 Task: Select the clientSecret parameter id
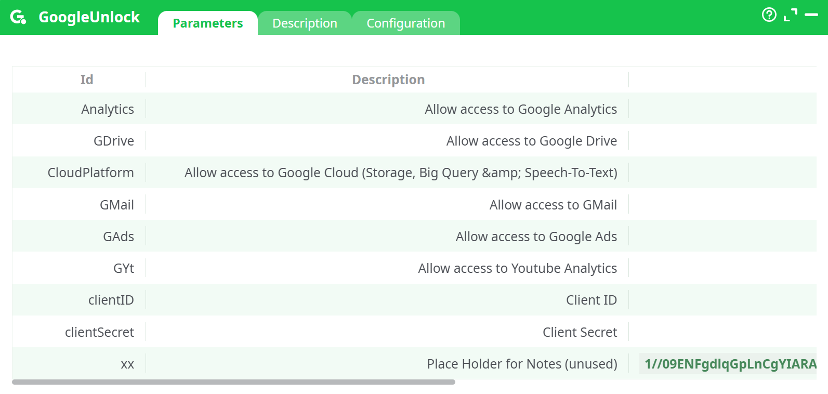(99, 332)
